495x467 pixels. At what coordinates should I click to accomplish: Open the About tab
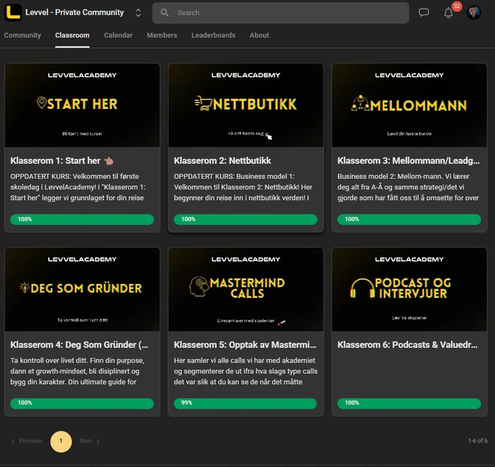point(259,35)
